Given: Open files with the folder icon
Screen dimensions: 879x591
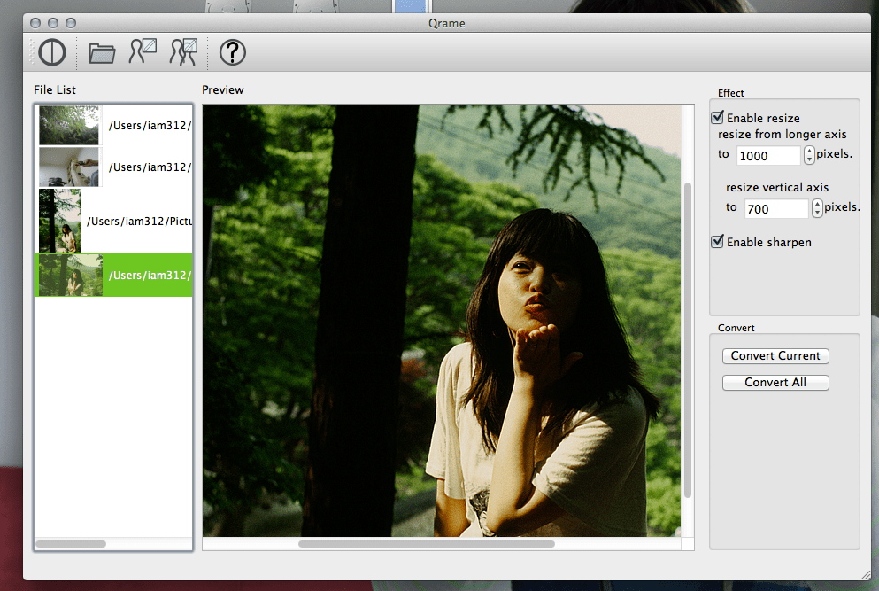Looking at the screenshot, I should (x=103, y=53).
